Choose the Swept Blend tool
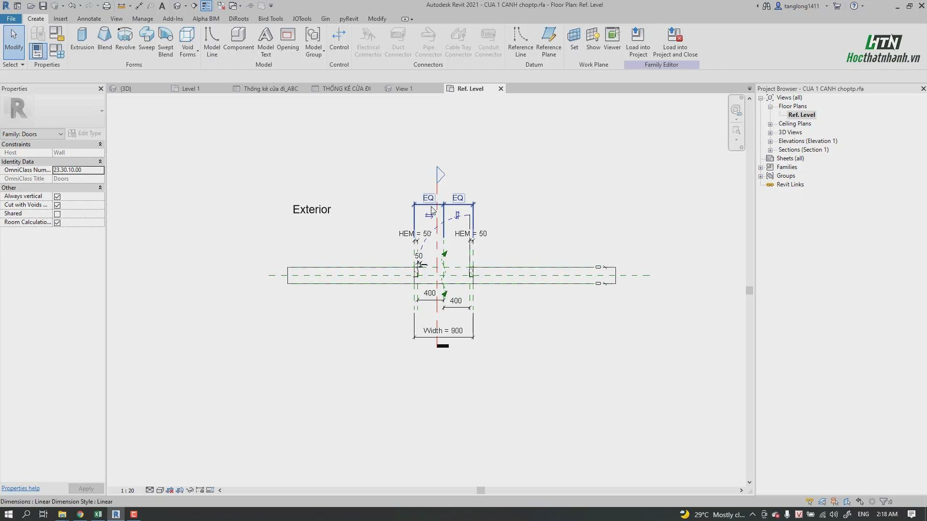The height and width of the screenshot is (521, 927). tap(165, 42)
